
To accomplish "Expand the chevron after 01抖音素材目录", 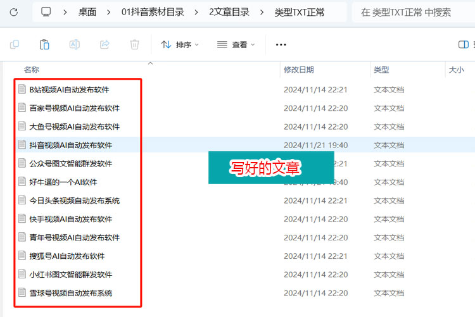I will [196, 12].
